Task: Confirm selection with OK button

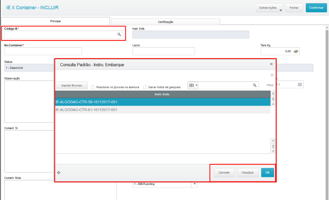Action: click(268, 173)
